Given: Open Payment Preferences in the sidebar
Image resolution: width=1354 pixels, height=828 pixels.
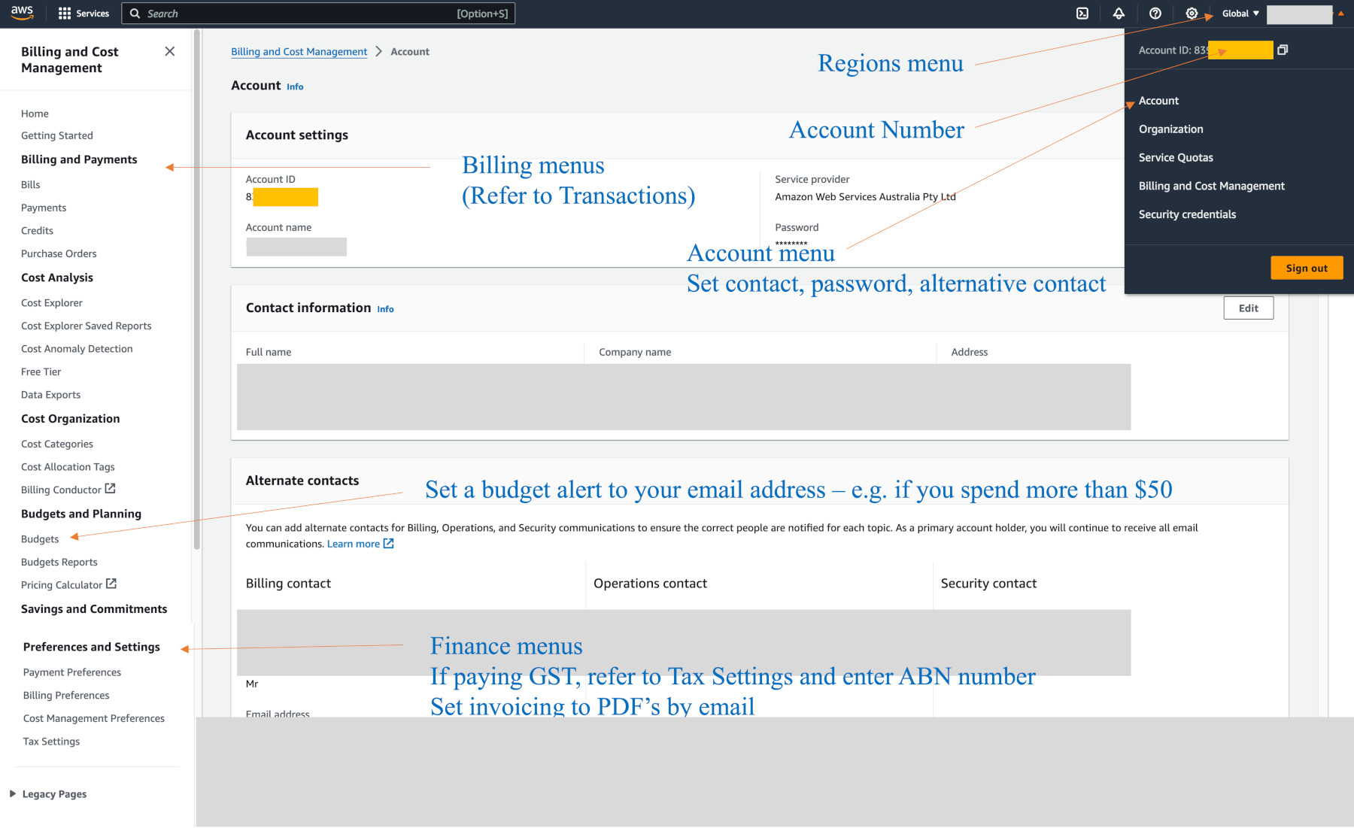Looking at the screenshot, I should click(x=72, y=672).
